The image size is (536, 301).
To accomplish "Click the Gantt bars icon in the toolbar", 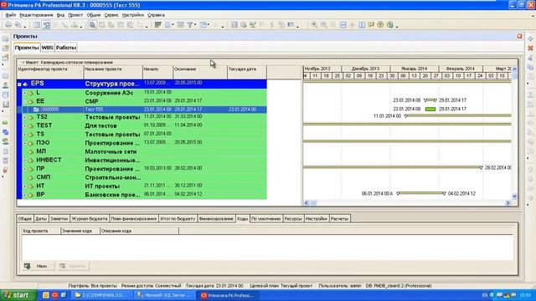I will click(158, 25).
